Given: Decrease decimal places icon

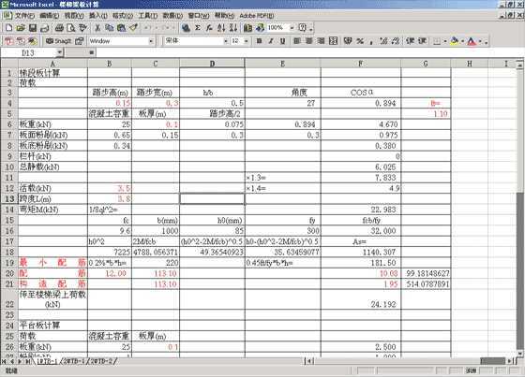Looking at the screenshot, I should pyautogui.click(x=396, y=41).
